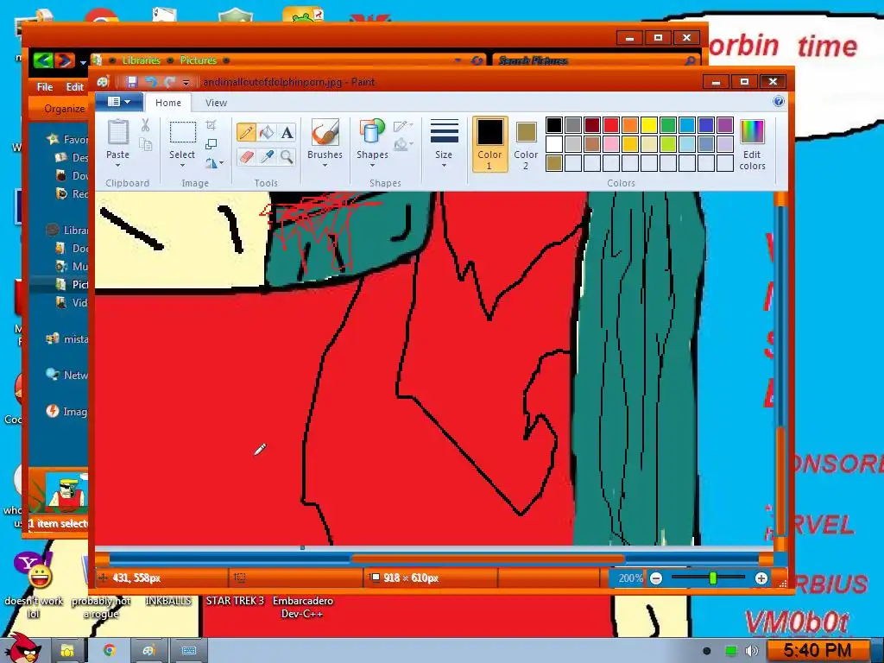Click the horizontal canvas scrollbar thumb
The image size is (884, 663).
(x=488, y=559)
